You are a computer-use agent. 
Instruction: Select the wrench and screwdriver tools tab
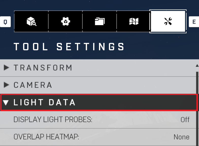pyautogui.click(x=168, y=21)
